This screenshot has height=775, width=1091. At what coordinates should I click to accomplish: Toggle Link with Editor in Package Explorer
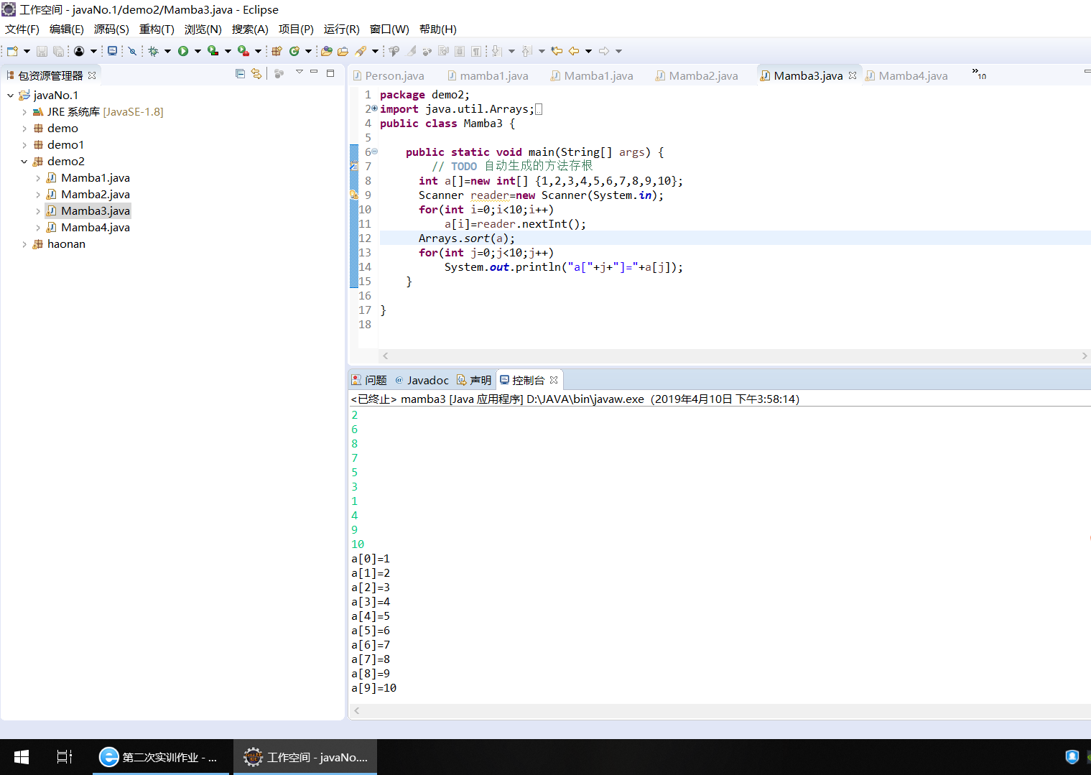pos(256,73)
